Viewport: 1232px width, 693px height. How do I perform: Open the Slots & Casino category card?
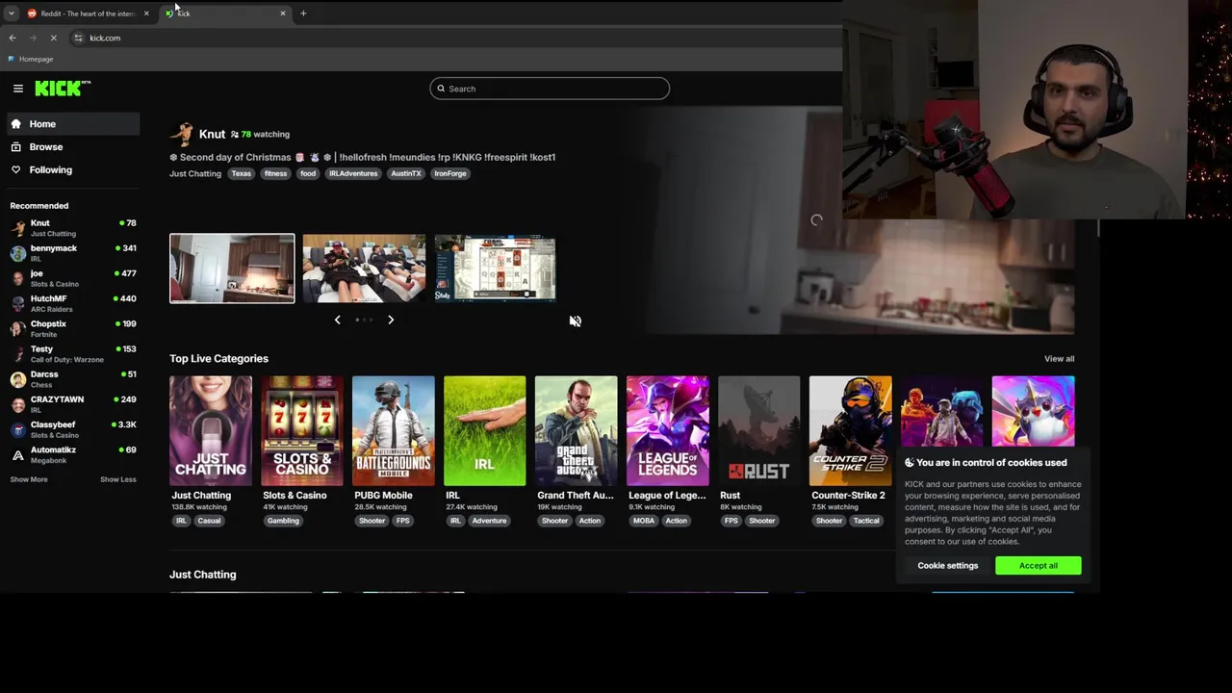click(302, 431)
